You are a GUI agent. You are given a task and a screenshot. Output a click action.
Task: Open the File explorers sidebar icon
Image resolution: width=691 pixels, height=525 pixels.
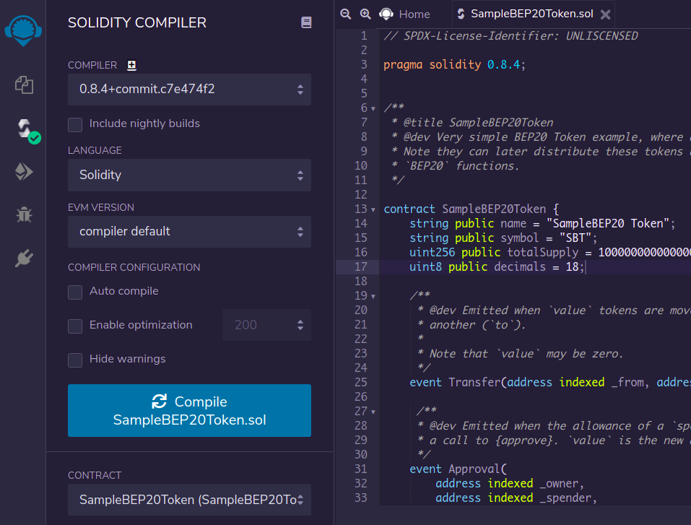click(x=24, y=85)
